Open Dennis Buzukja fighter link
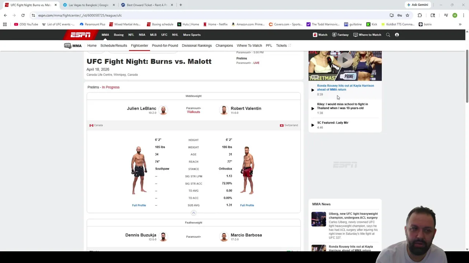 click(x=141, y=235)
